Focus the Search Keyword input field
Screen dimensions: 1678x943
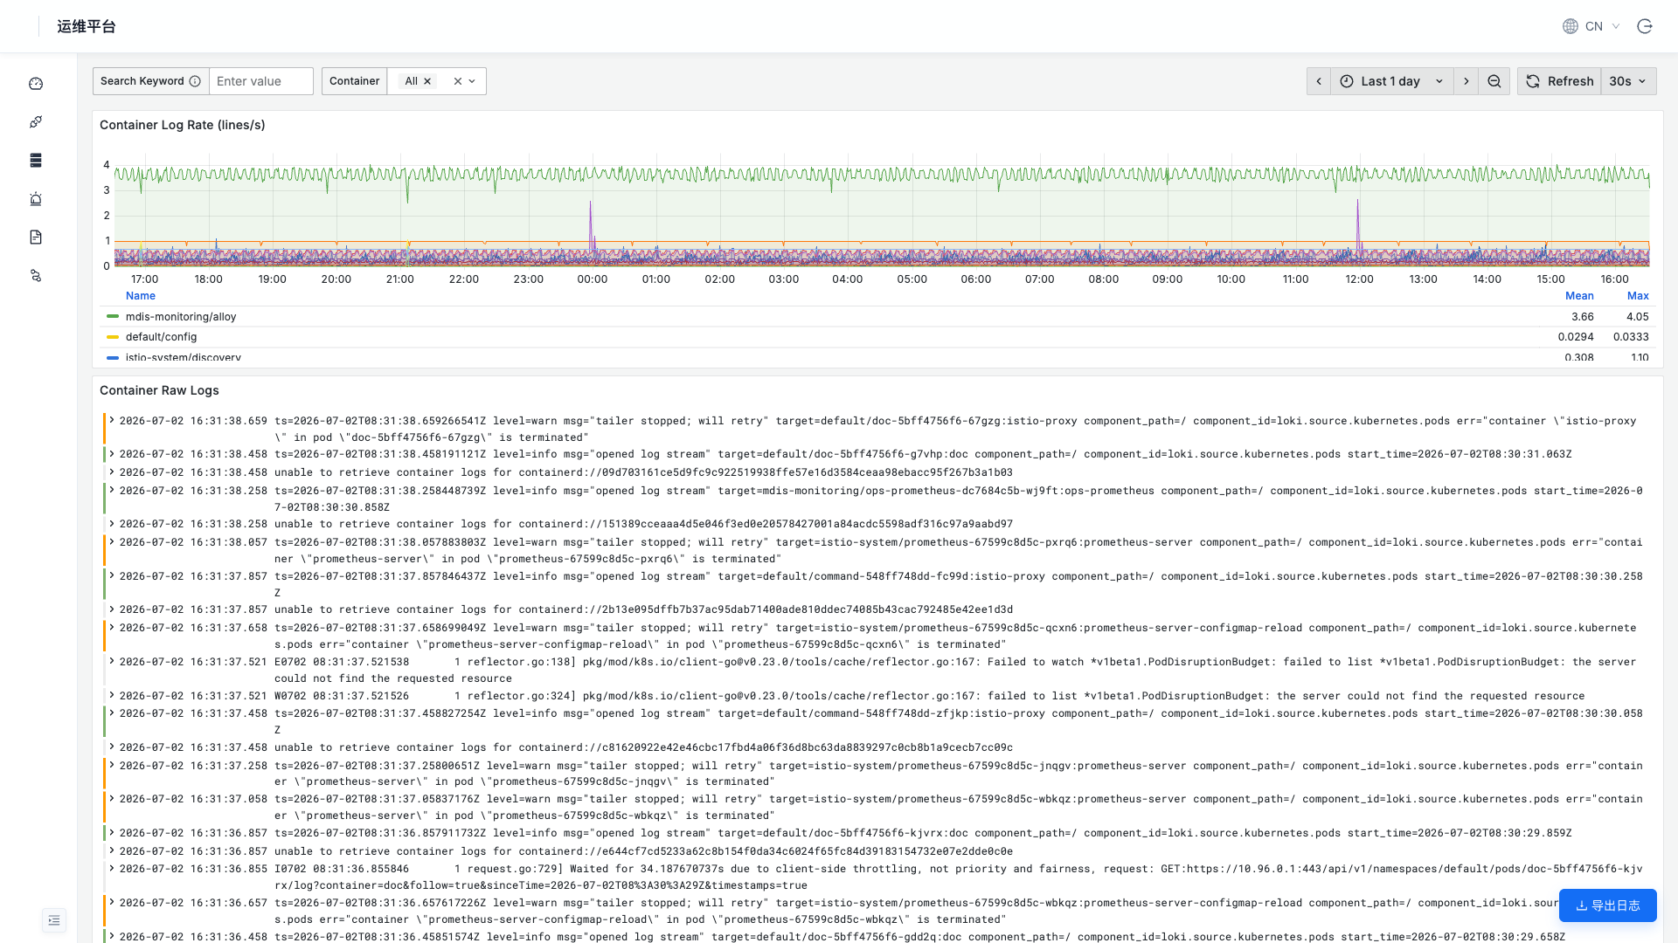click(x=261, y=81)
